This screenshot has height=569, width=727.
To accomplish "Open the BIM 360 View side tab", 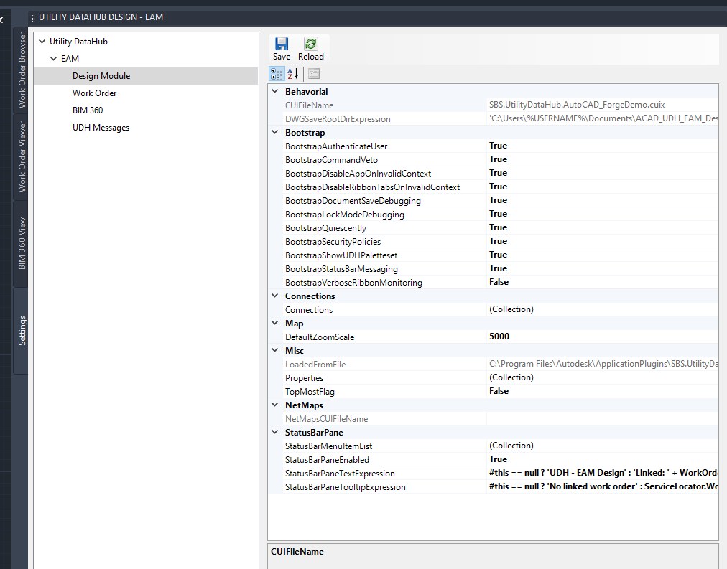I will (x=22, y=243).
